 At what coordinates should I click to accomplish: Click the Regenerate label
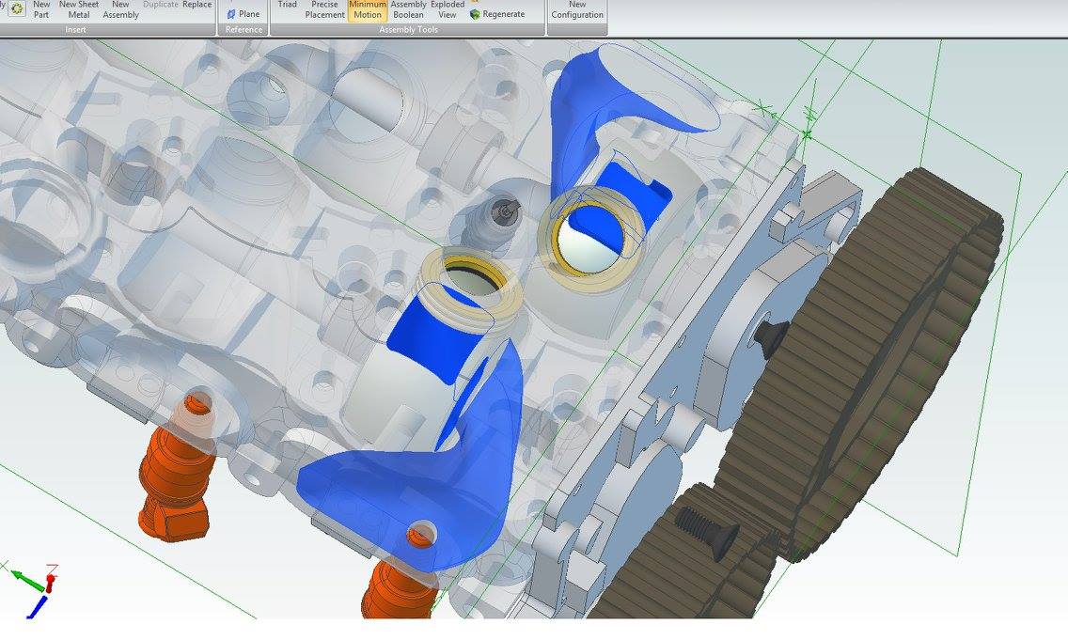504,14
